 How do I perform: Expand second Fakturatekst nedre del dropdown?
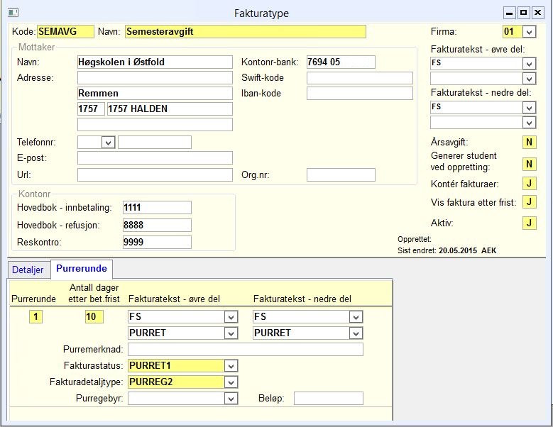[x=529, y=123]
